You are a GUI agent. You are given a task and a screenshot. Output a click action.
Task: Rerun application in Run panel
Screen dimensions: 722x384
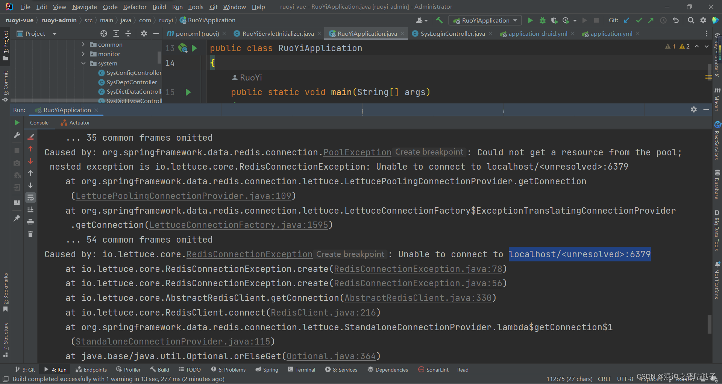click(17, 123)
